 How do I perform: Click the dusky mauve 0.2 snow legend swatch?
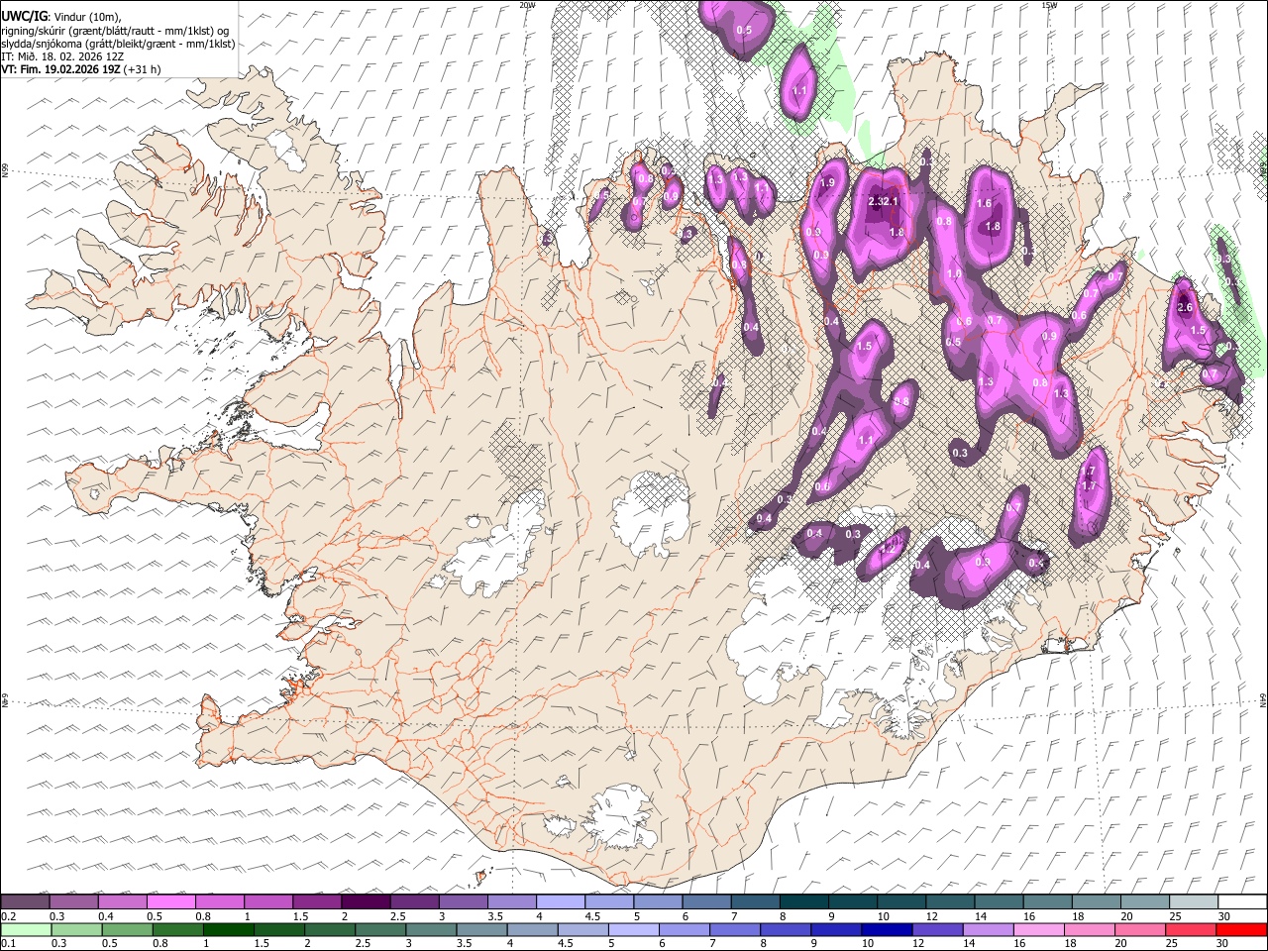pyautogui.click(x=25, y=902)
